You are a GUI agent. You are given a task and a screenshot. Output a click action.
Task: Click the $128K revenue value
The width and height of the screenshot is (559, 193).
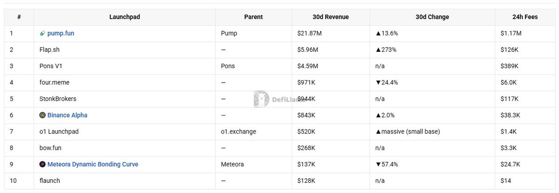pyautogui.click(x=306, y=180)
